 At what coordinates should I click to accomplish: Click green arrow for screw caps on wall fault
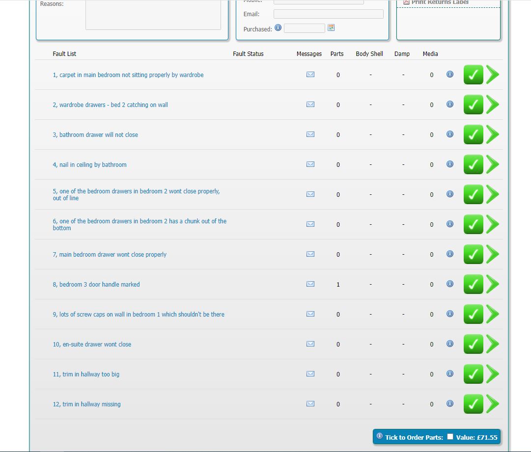pos(493,314)
